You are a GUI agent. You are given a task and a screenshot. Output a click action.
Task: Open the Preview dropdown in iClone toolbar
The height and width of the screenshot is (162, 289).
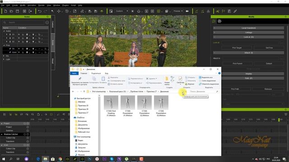click(178, 11)
